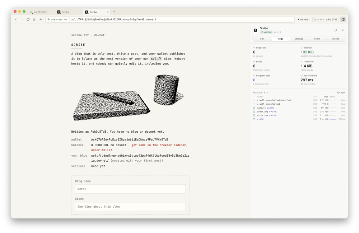Image resolution: width=359 pixels, height=233 pixels.
Task: Click the 102 KiB verified value
Action: [x=307, y=52]
